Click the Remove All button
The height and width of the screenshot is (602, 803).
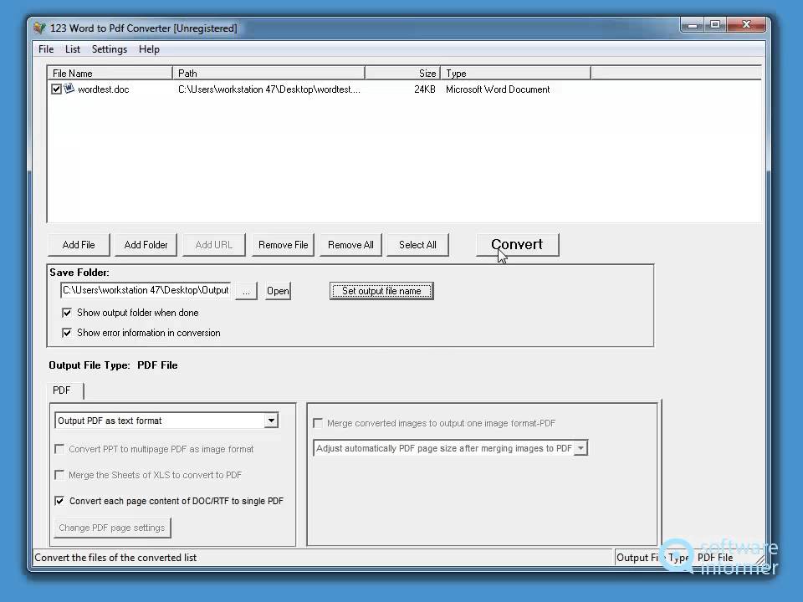pos(350,245)
